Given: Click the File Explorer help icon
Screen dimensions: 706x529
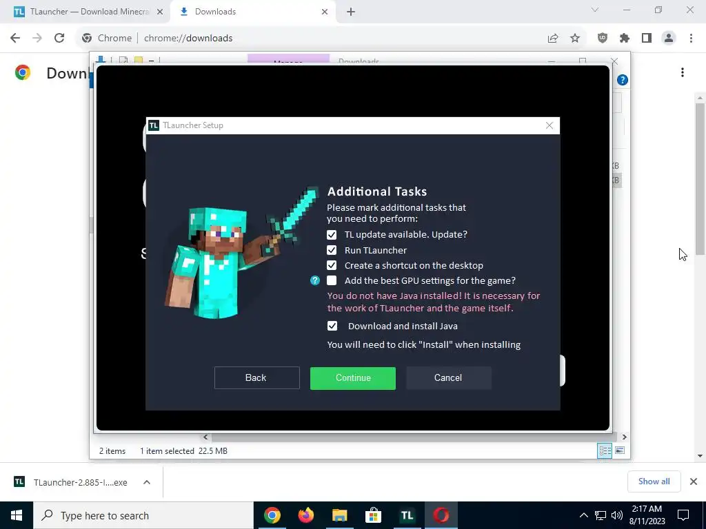Looking at the screenshot, I should 623,80.
